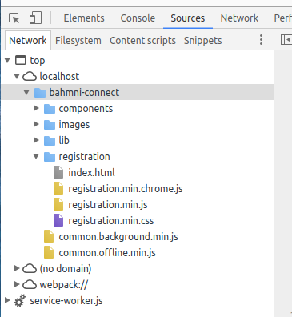292x317 pixels.
Task: Click the webpack:// cloud icon
Action: 30,285
